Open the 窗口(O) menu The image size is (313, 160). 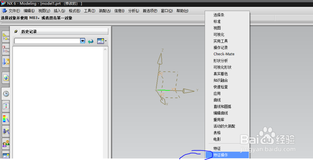pos(167,11)
